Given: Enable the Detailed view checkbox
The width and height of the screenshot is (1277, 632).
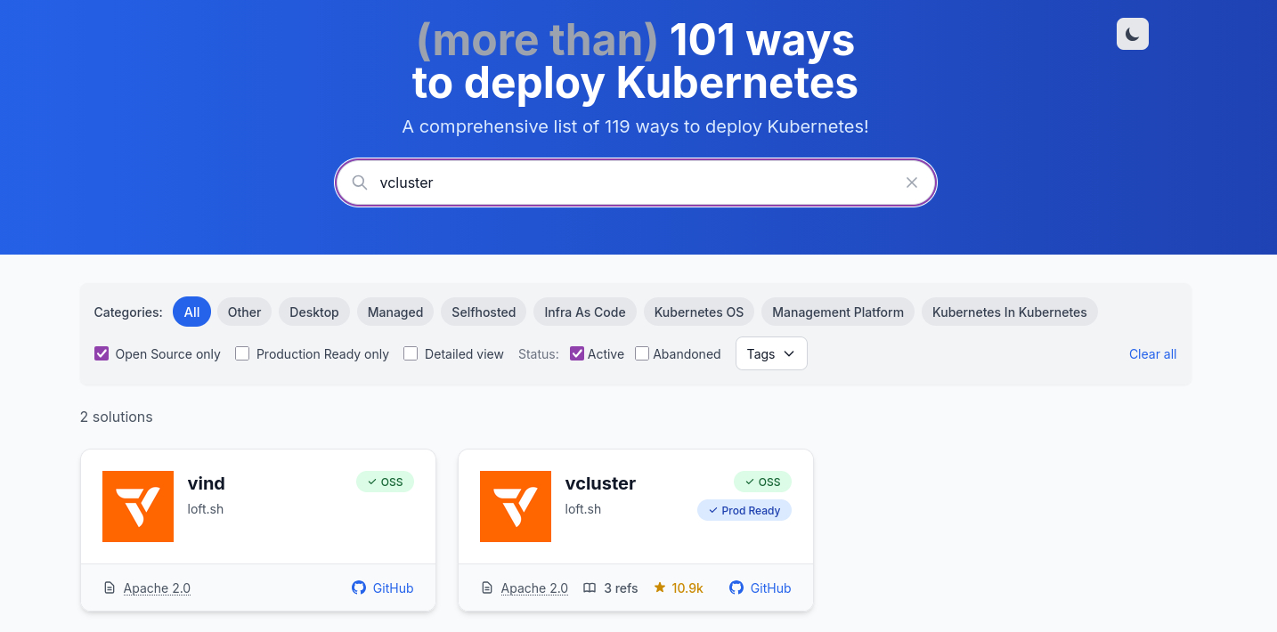Looking at the screenshot, I should [x=411, y=353].
